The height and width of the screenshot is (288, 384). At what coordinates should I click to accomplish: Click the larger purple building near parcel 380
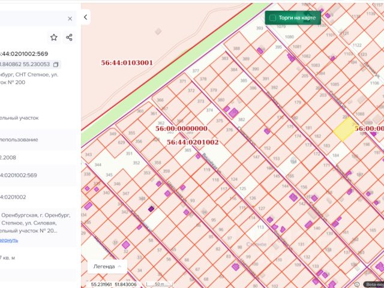[233, 113]
